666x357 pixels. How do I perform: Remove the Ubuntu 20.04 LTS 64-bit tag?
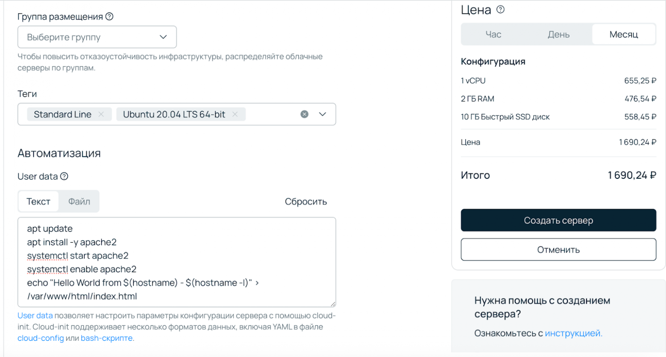coord(235,114)
